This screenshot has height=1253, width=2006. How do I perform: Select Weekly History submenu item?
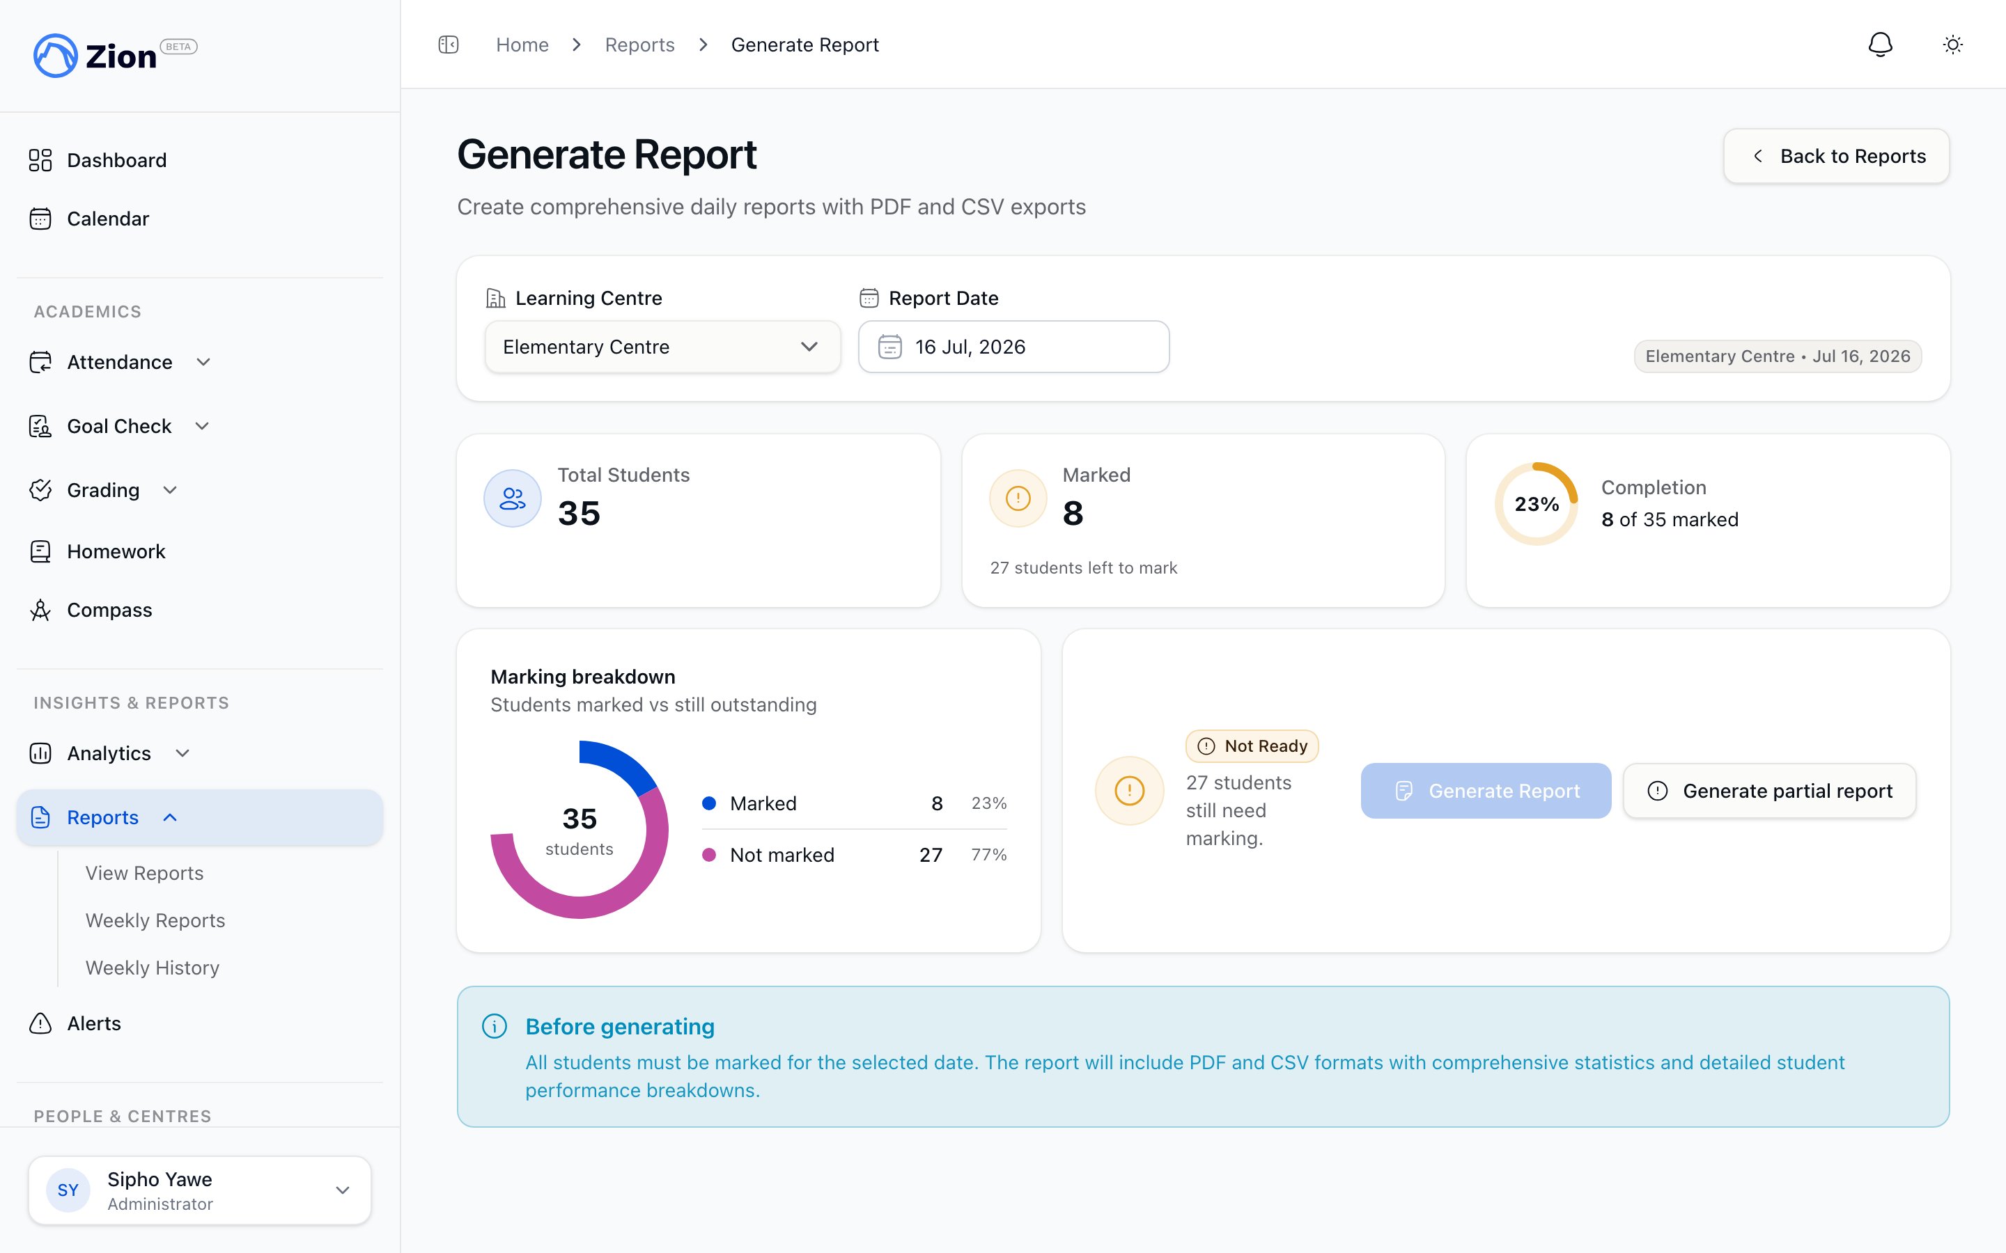click(x=153, y=968)
